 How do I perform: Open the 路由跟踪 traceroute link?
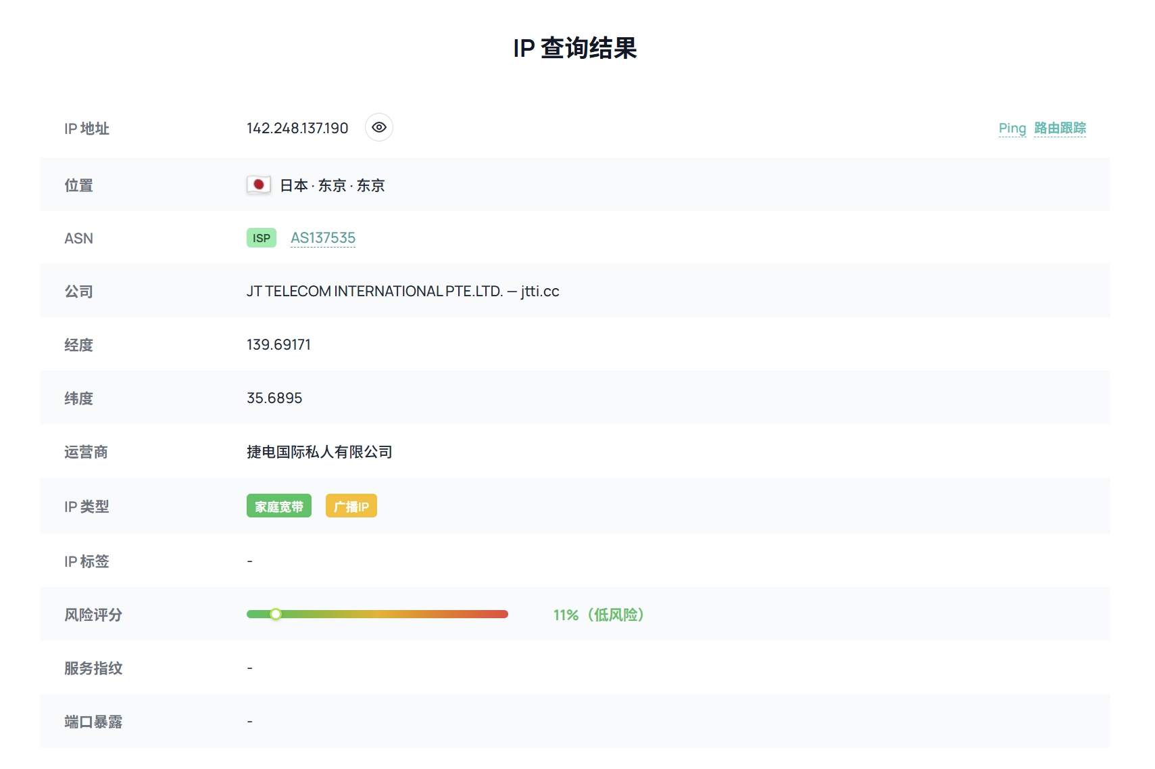[x=1060, y=128]
